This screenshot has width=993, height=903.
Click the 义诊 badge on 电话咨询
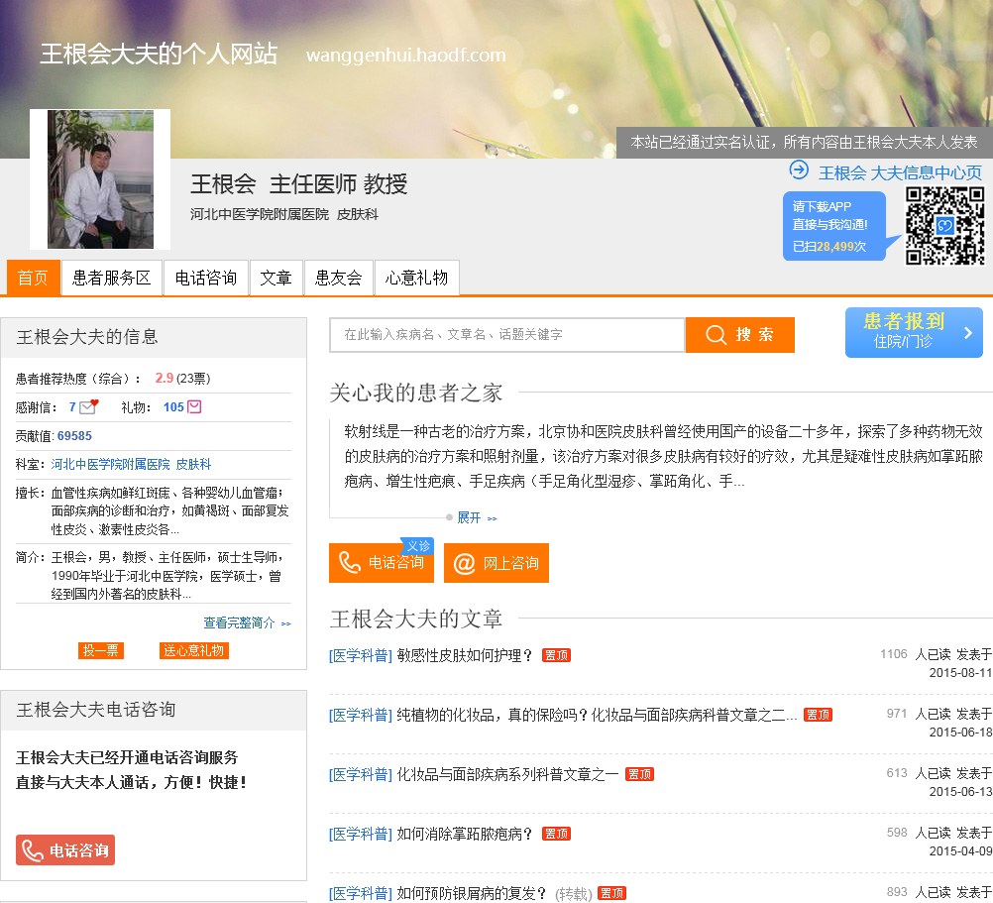(417, 546)
